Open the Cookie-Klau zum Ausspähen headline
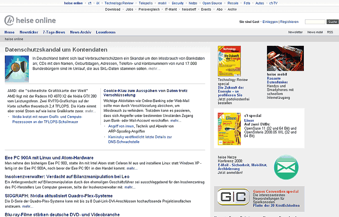 click(145, 93)
